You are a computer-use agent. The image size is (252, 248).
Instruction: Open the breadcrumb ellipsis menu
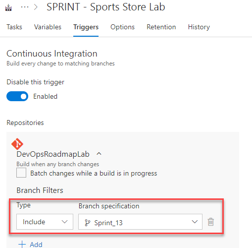(x=25, y=7)
